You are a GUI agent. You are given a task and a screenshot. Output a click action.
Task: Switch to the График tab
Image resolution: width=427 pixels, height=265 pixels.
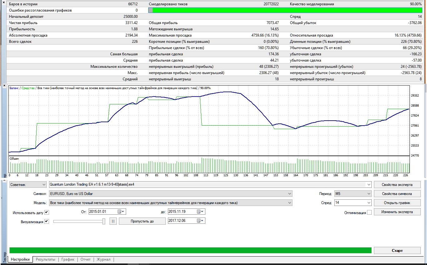68,259
